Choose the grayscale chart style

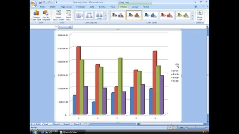(118, 15)
